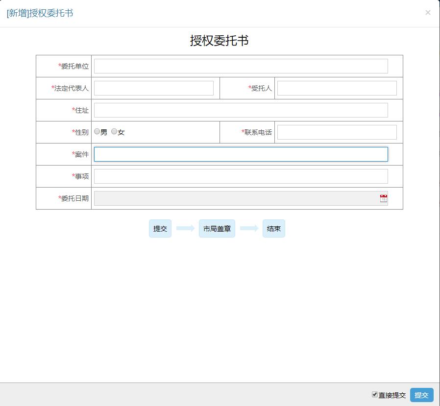The height and width of the screenshot is (406, 440).
Task: Click the arrow between 提交 and 市局盖章
Action: 185,229
